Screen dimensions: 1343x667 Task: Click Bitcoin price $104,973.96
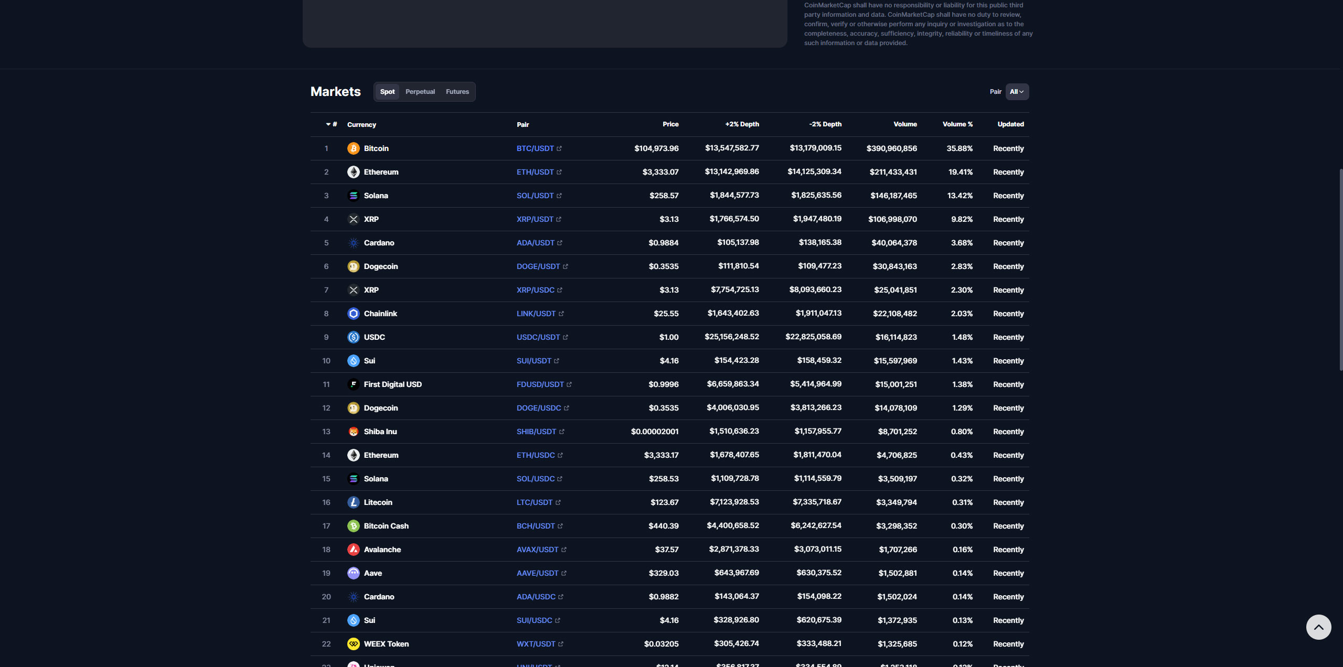point(656,148)
